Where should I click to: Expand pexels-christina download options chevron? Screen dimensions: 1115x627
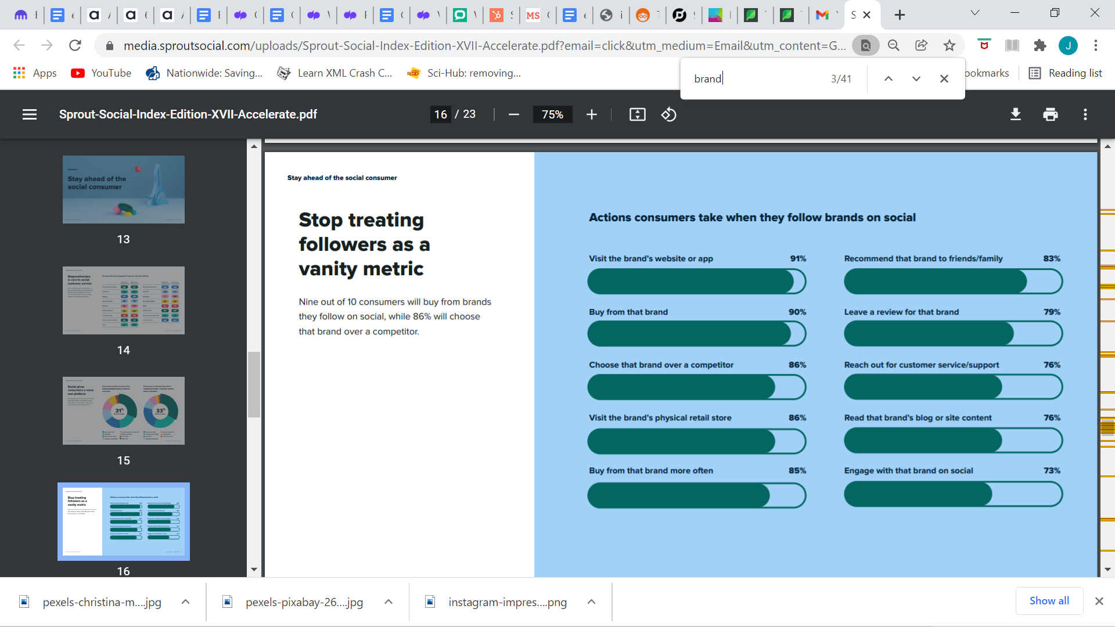(x=185, y=601)
